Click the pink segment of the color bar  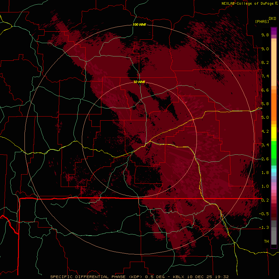[x=274, y=188]
